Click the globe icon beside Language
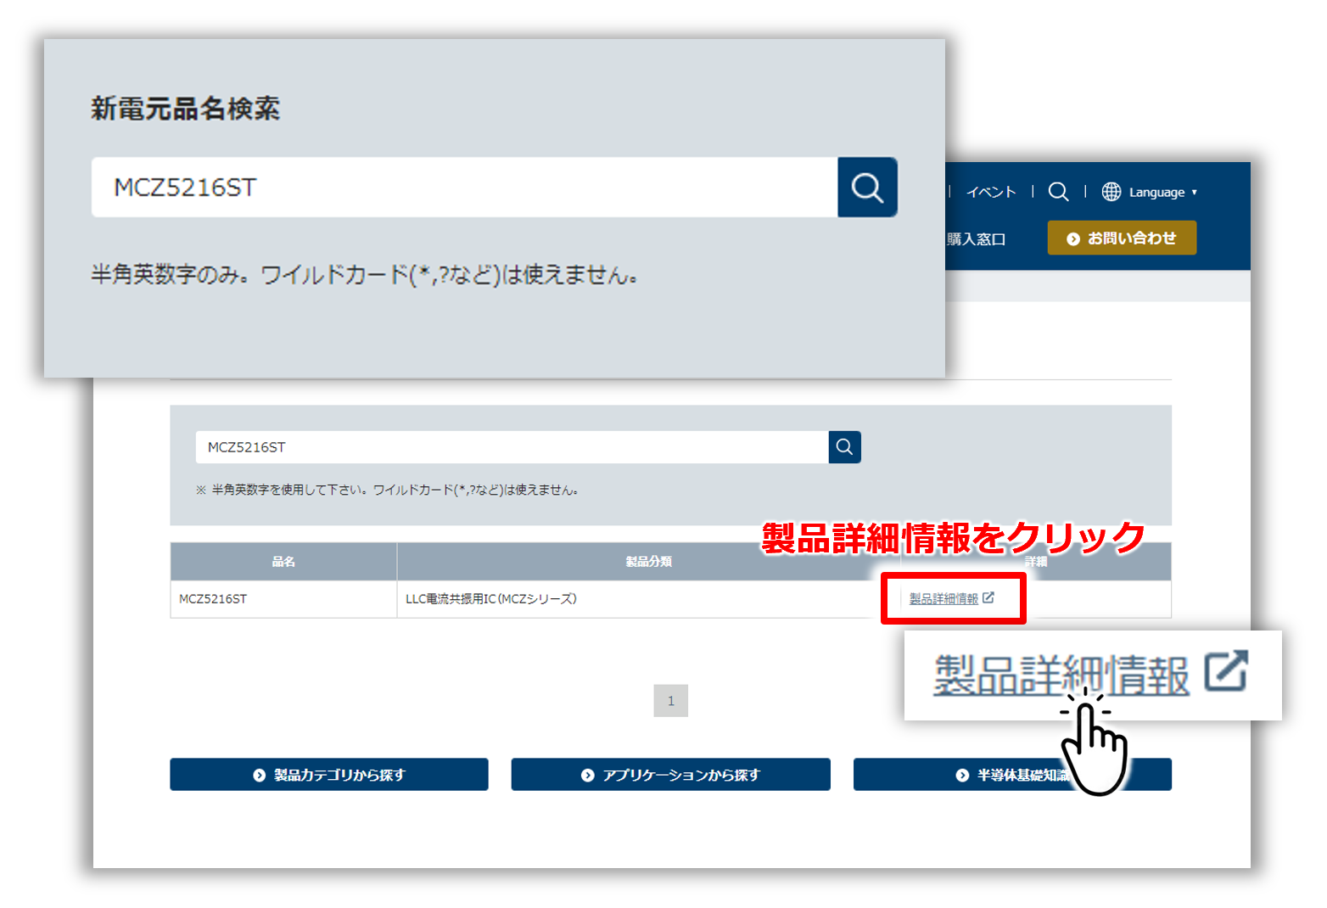 pyautogui.click(x=1111, y=192)
